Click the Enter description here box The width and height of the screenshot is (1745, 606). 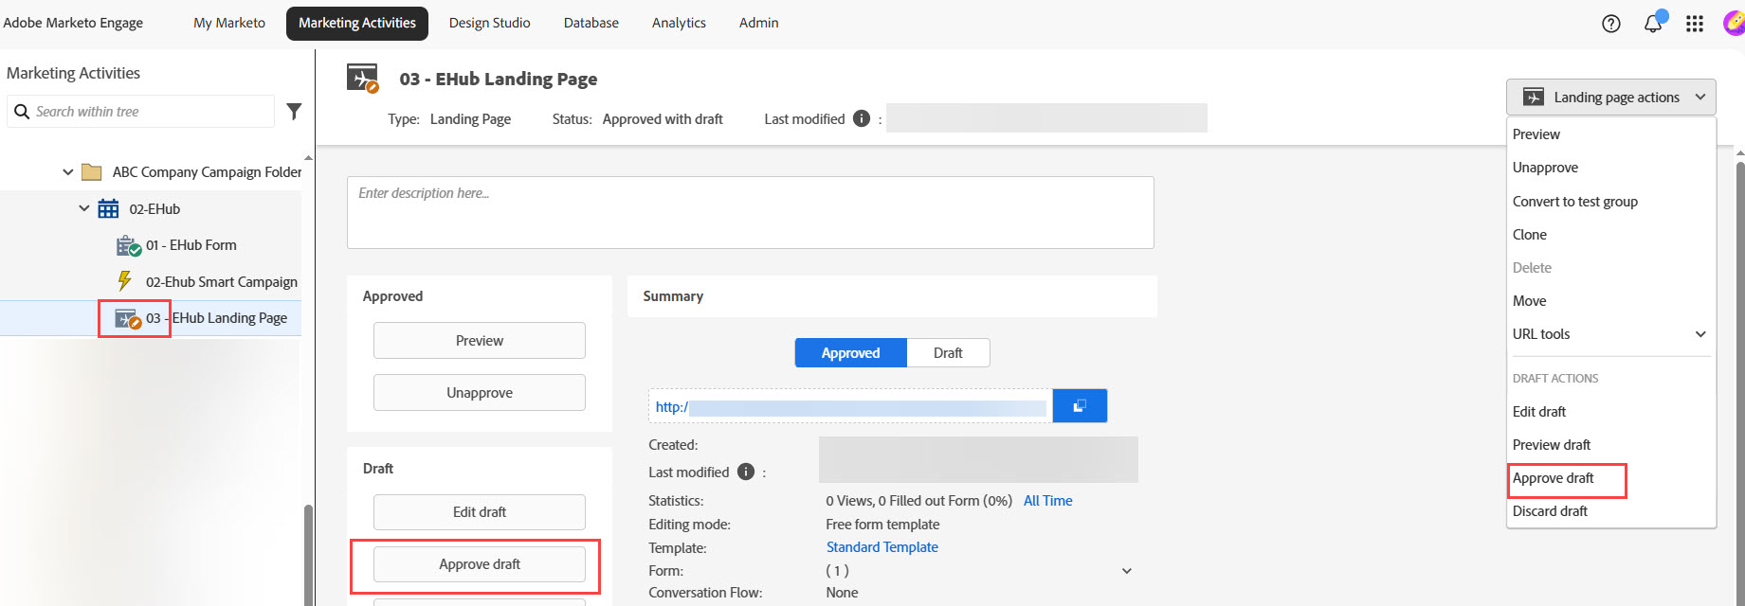click(751, 213)
